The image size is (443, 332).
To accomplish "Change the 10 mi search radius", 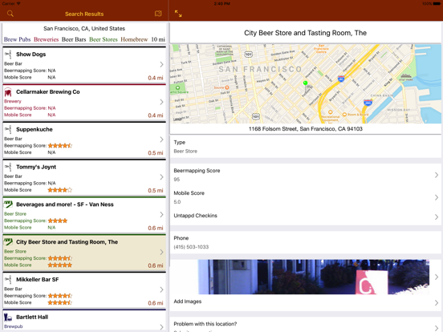I will click(158, 39).
